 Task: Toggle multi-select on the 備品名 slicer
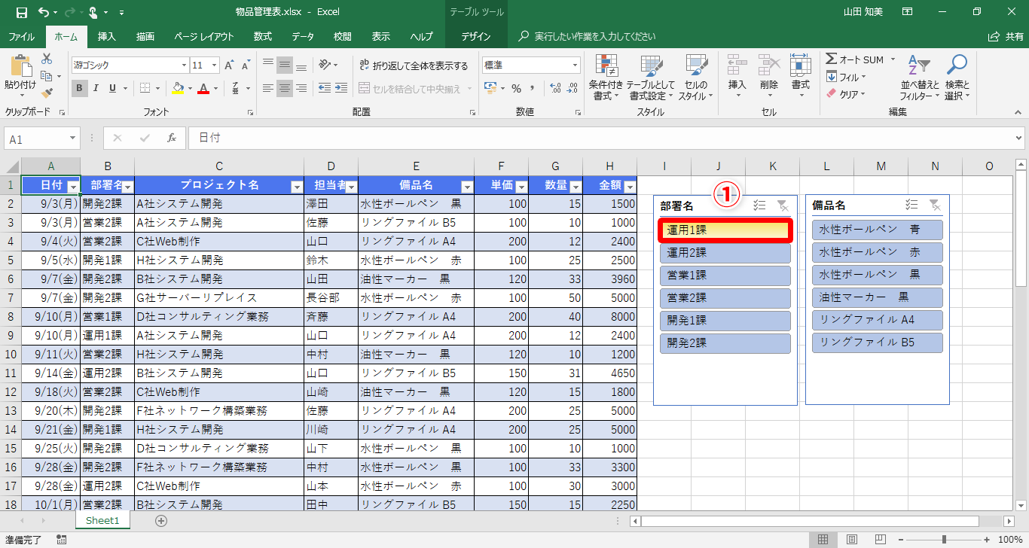912,205
